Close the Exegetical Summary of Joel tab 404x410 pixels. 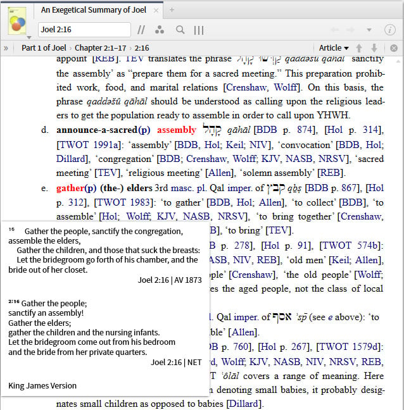(156, 11)
